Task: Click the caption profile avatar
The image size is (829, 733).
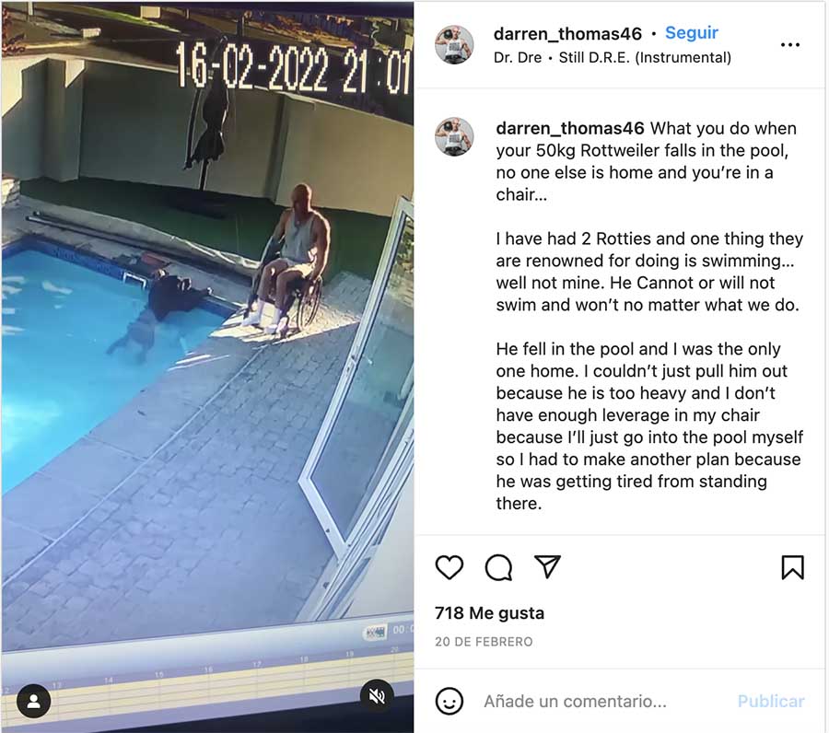Action: 454,137
